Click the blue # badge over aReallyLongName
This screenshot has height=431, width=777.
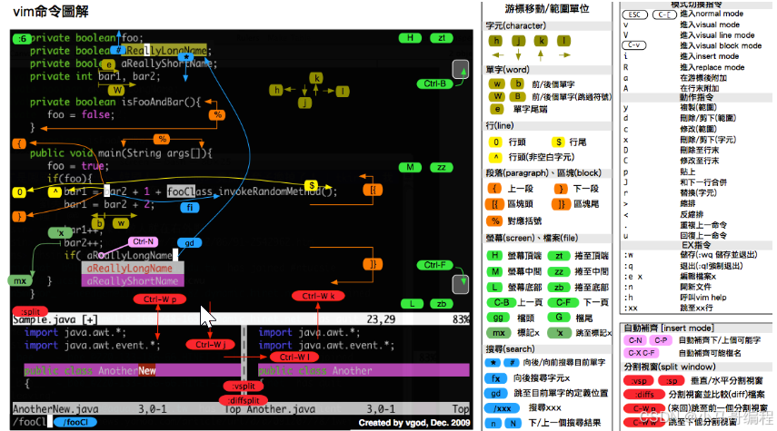click(117, 50)
